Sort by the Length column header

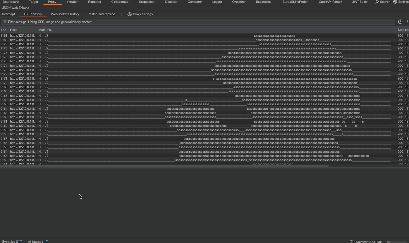(407, 30)
